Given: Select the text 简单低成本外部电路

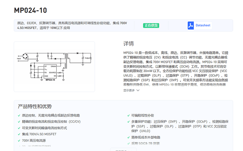Looking at the screenshot, I should pos(146,137).
